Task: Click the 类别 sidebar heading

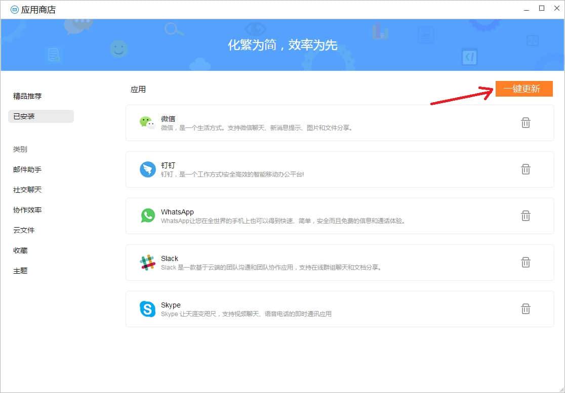Action: (x=20, y=149)
